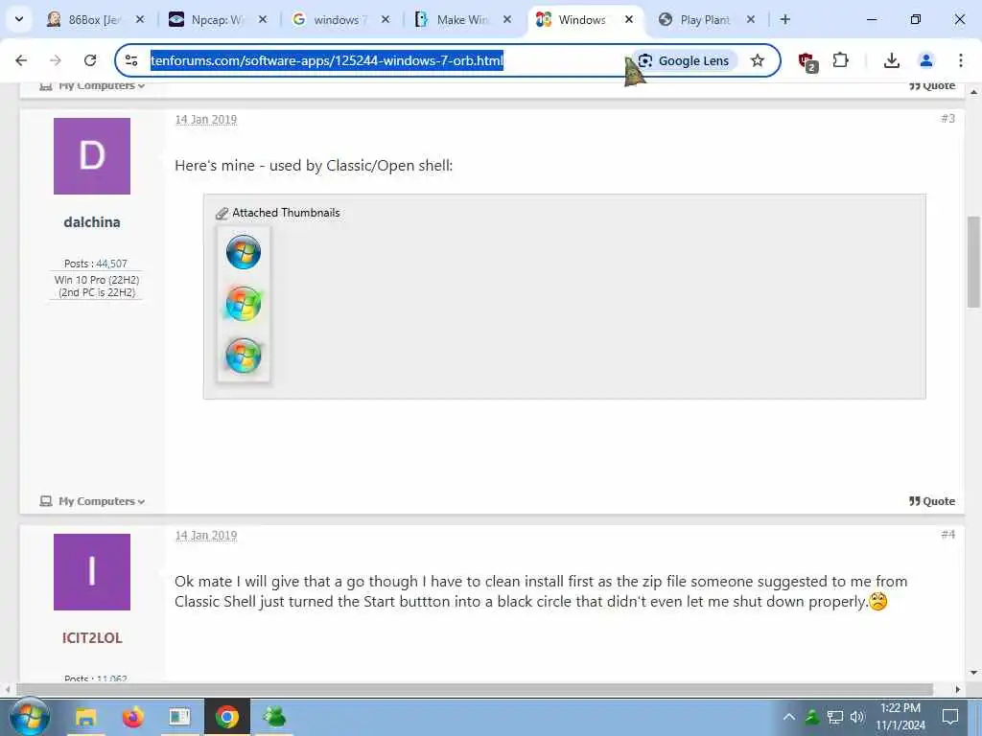Click scroll down arrow on vertical scrollbar
The width and height of the screenshot is (982, 736).
[973, 673]
